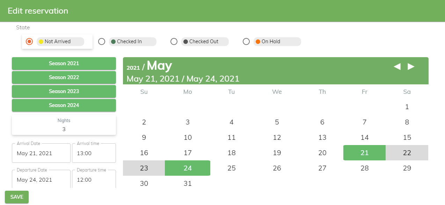Change the Arrival time field

[94, 153]
